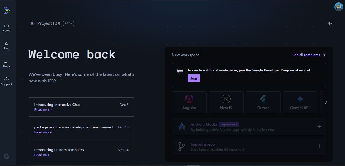Click the checklist icon in join banner

pos(180,71)
